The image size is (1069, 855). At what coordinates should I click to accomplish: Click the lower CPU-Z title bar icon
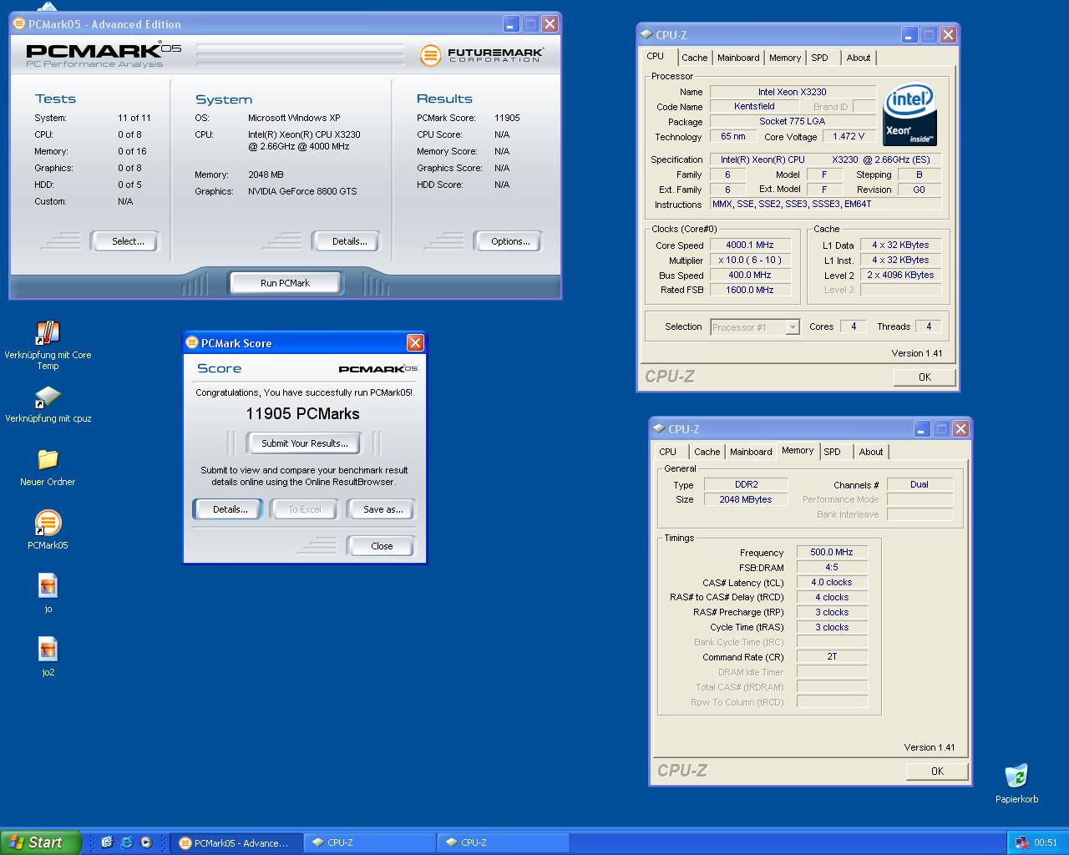[x=659, y=428]
